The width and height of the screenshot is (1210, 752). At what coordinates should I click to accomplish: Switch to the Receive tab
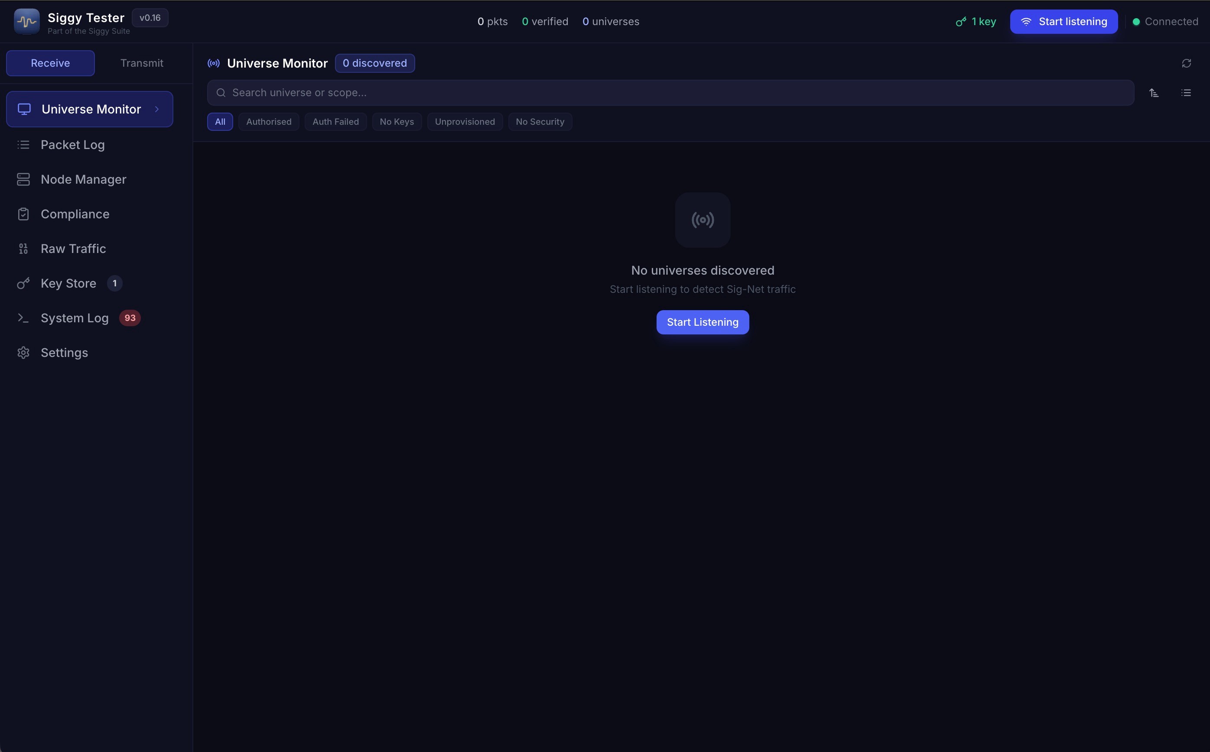50,63
